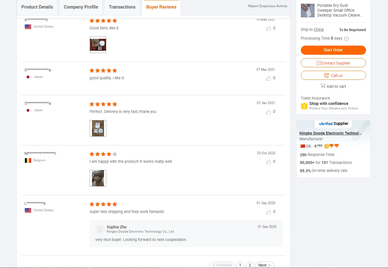Screen dimensions: 388x268
Task: Open the Belgium review photo
Action: [x=98, y=178]
